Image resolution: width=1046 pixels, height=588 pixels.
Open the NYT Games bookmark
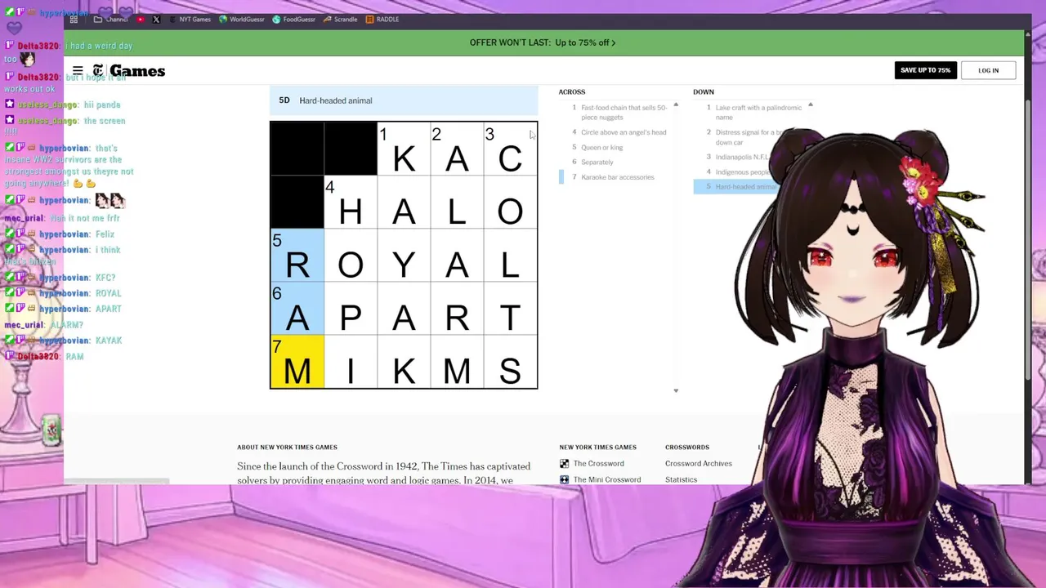189,20
